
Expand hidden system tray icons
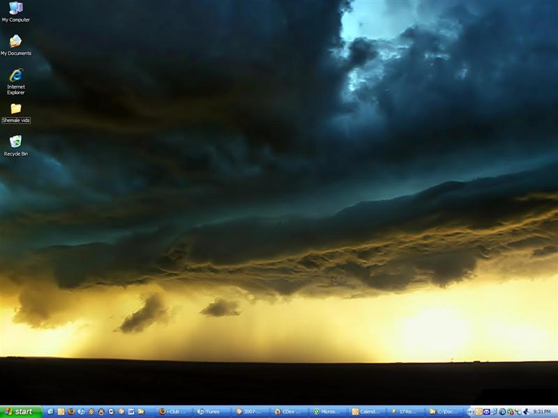coord(471,412)
